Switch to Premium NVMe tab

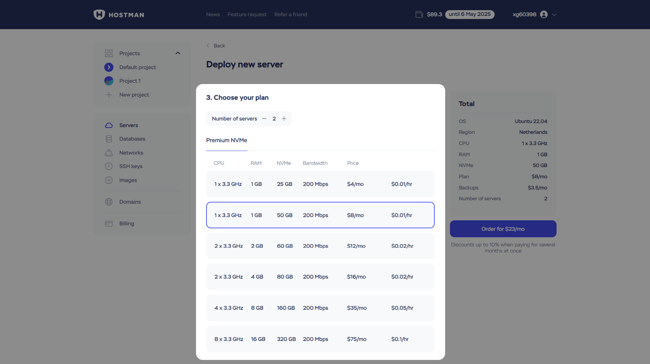pos(226,140)
